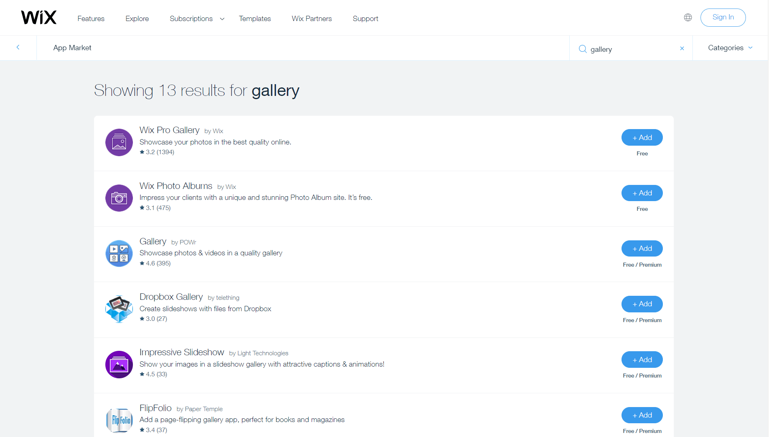Open the Wix Photo Albums camera icon
This screenshot has width=769, height=437.
coord(119,198)
